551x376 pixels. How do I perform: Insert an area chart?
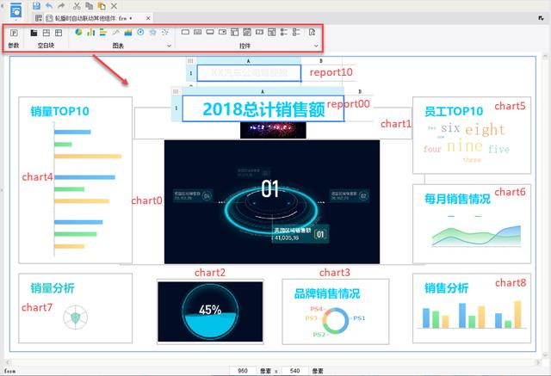tap(128, 33)
